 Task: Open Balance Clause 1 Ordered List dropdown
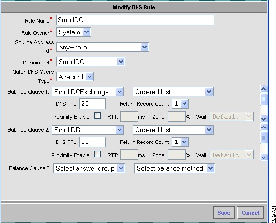click(x=173, y=92)
